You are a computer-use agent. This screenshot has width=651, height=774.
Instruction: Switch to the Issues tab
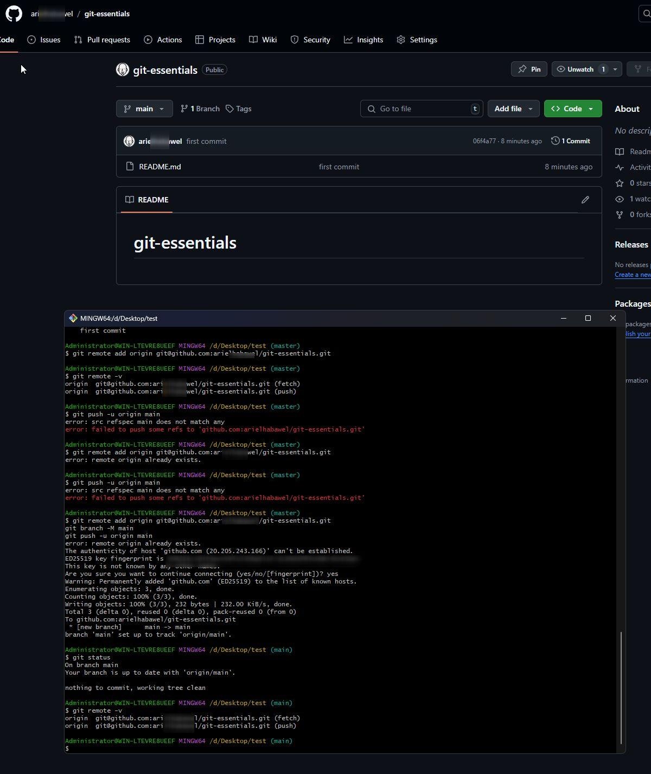pyautogui.click(x=44, y=40)
